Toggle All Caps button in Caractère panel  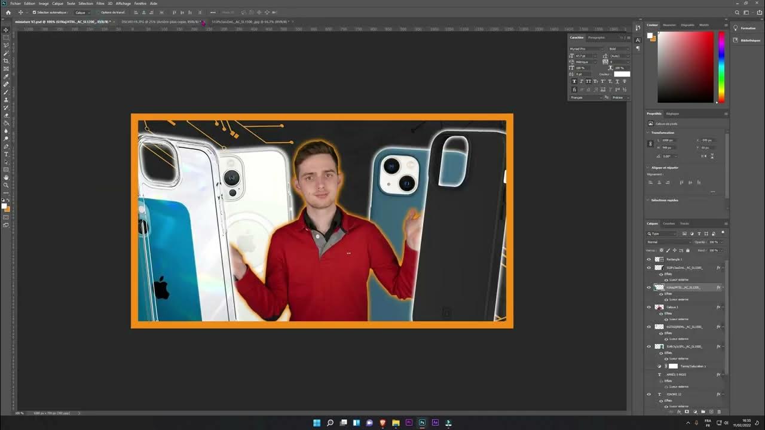point(589,81)
